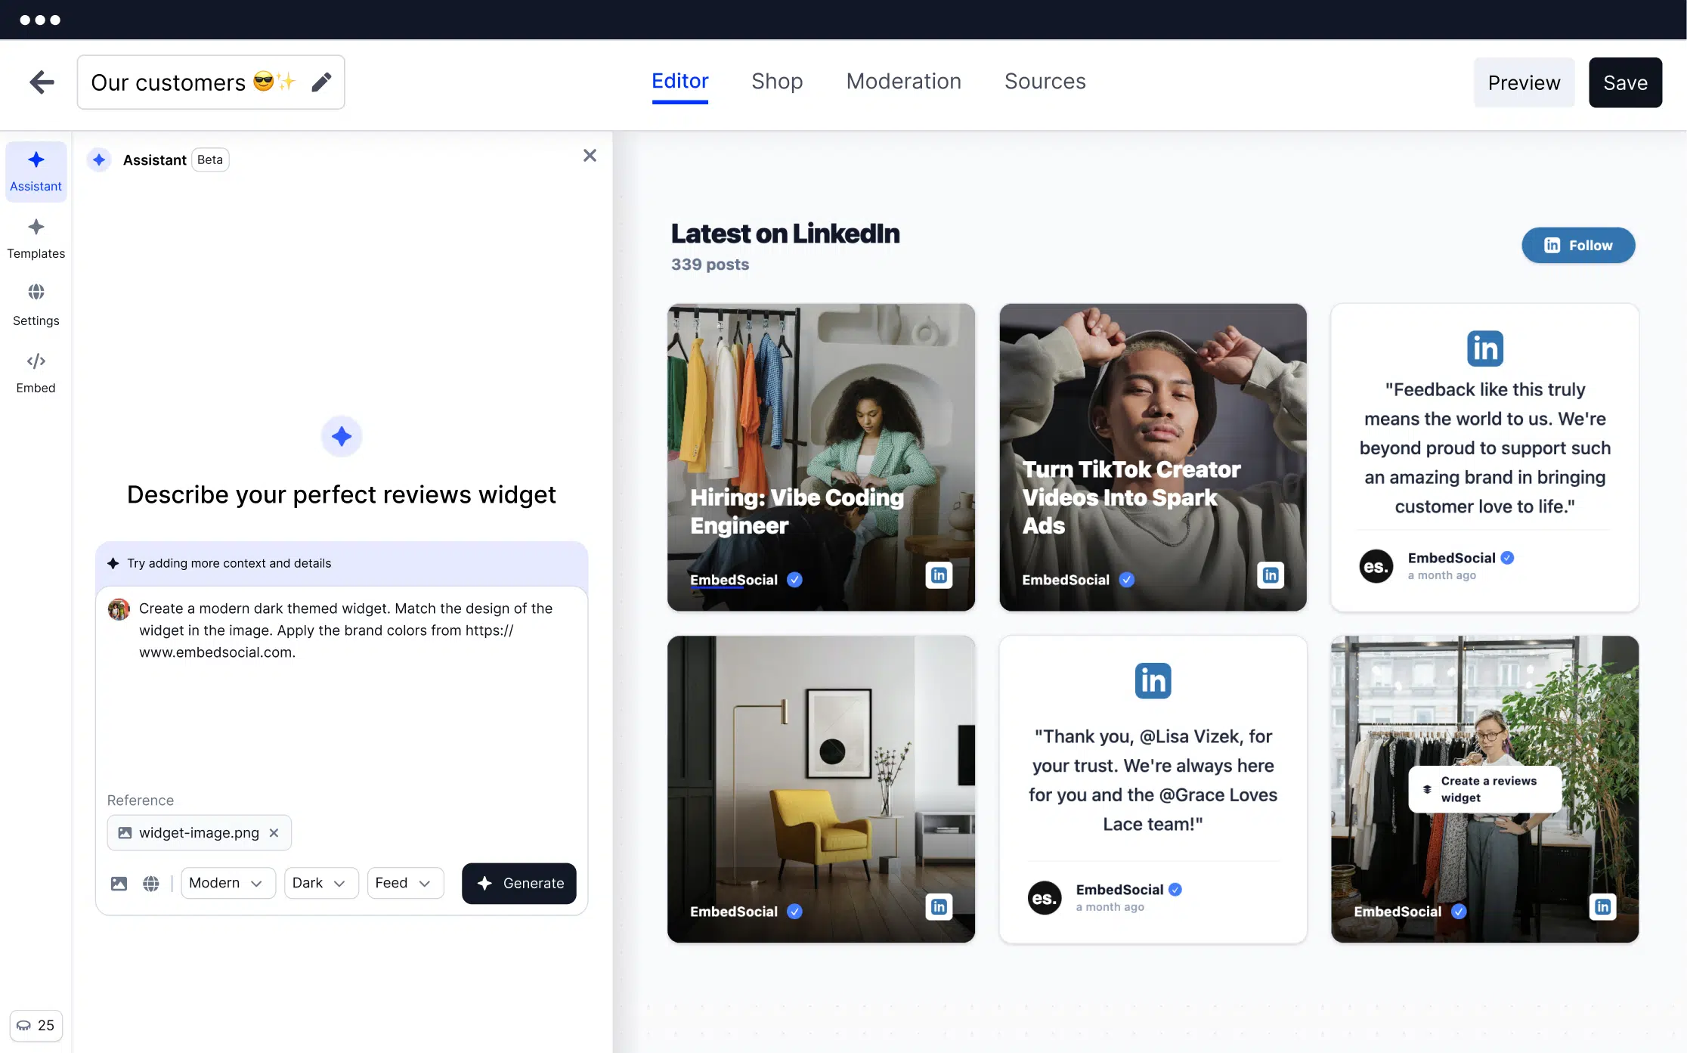This screenshot has width=1687, height=1053.
Task: Switch to the Sources tab
Action: pos(1045,81)
